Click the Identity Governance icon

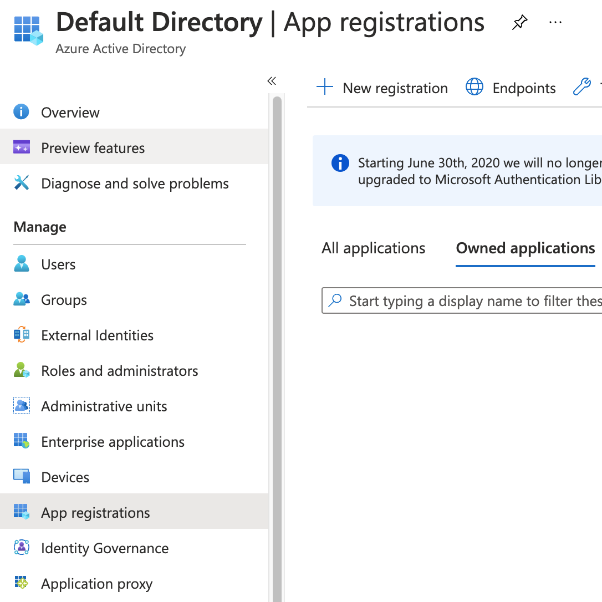coord(22,548)
